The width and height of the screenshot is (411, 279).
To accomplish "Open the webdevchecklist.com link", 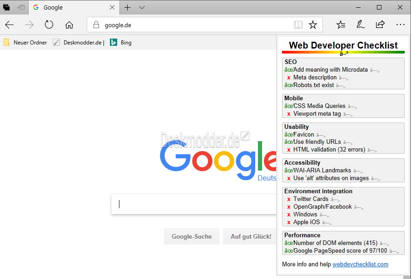I will click(x=360, y=264).
